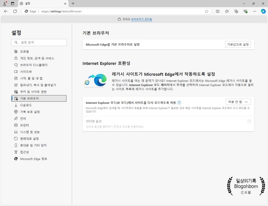Close the 설정 tab

(65, 4)
